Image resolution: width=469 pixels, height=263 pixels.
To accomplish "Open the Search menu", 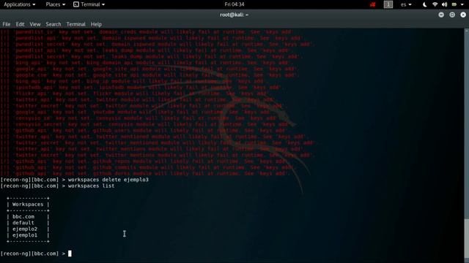I will pos(53,24).
